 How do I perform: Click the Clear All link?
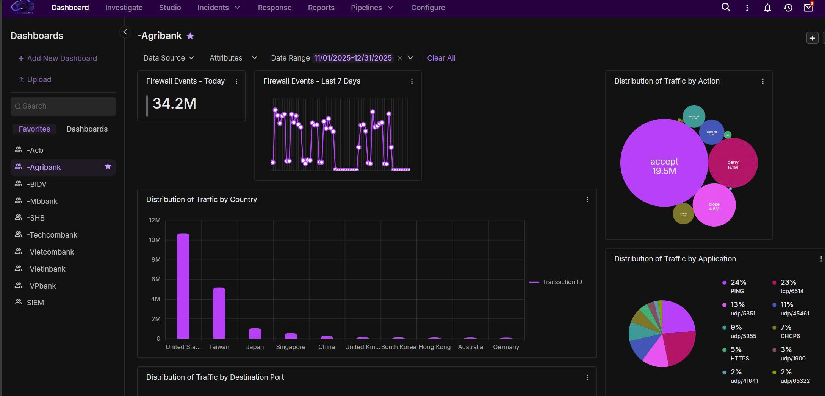click(441, 58)
